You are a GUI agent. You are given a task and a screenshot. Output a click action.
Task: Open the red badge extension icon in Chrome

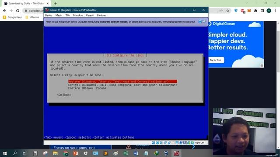242,11
